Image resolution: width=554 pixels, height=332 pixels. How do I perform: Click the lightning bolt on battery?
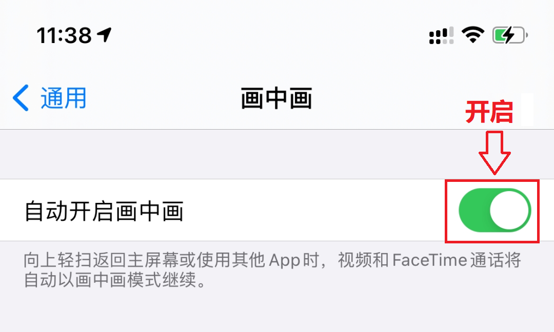[x=509, y=35]
